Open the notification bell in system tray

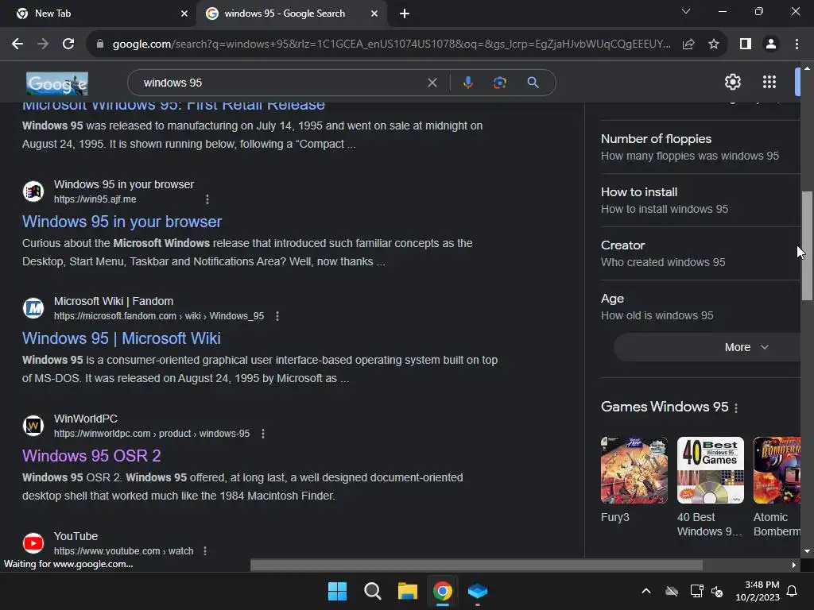792,591
